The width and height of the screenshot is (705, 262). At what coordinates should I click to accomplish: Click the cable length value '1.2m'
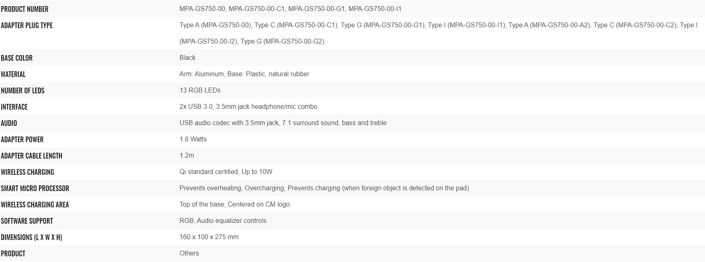(187, 156)
